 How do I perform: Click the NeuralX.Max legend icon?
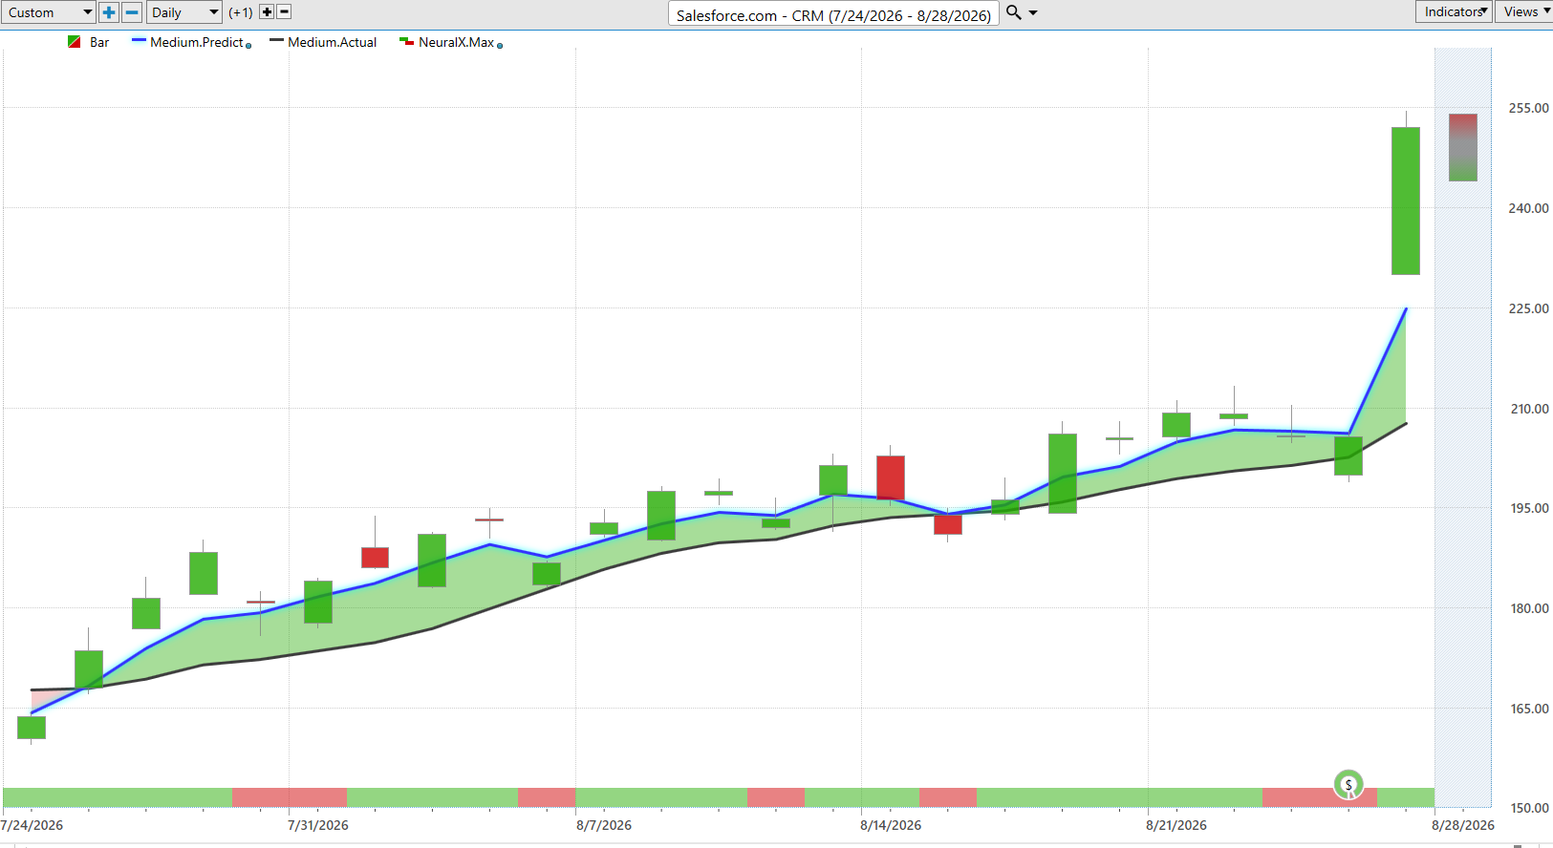point(406,42)
